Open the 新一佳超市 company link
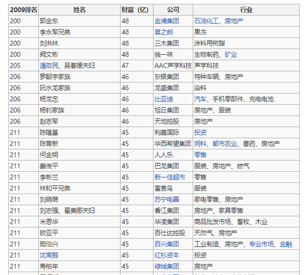Viewport: 307px width, 275px height. 170,177
